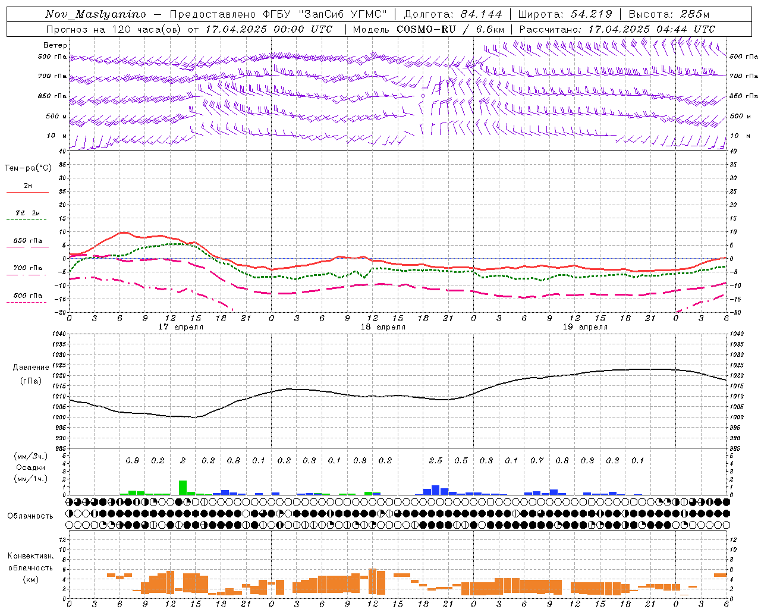Screen dimensions: 761x609
Task: Click the longitude value Долгота: 84.144
Action: coord(453,15)
